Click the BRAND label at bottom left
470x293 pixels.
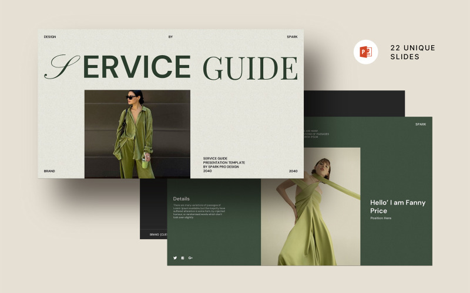click(x=49, y=171)
